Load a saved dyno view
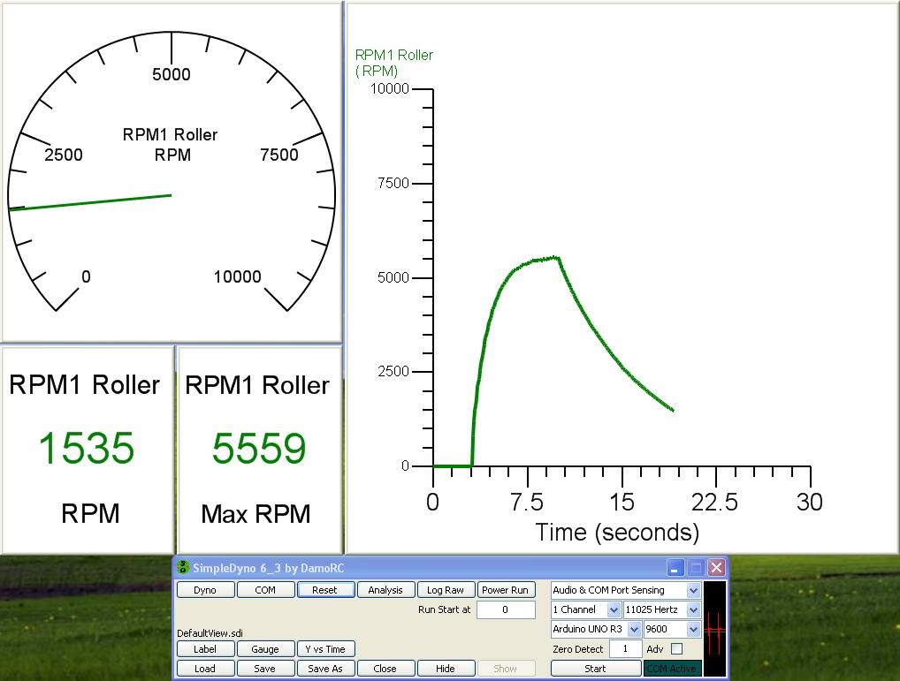 coord(205,669)
